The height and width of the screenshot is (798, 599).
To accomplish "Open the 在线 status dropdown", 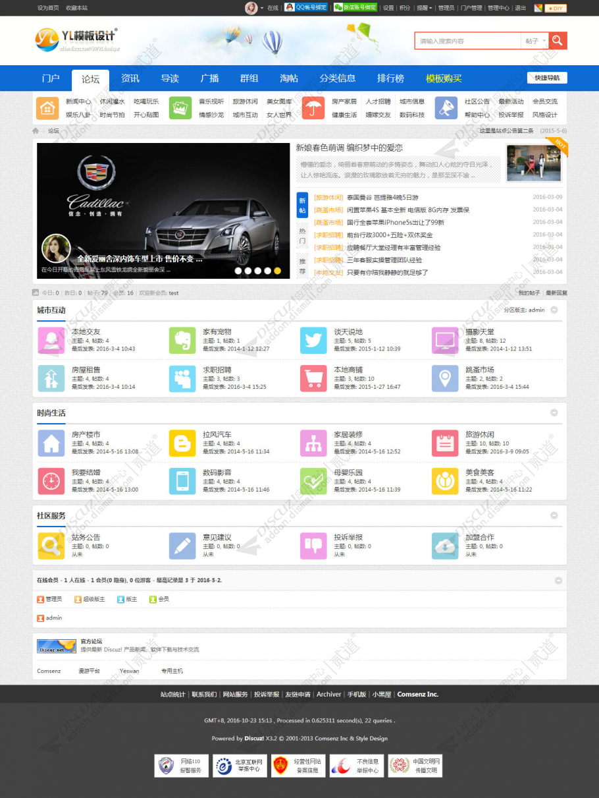I will coord(273,8).
